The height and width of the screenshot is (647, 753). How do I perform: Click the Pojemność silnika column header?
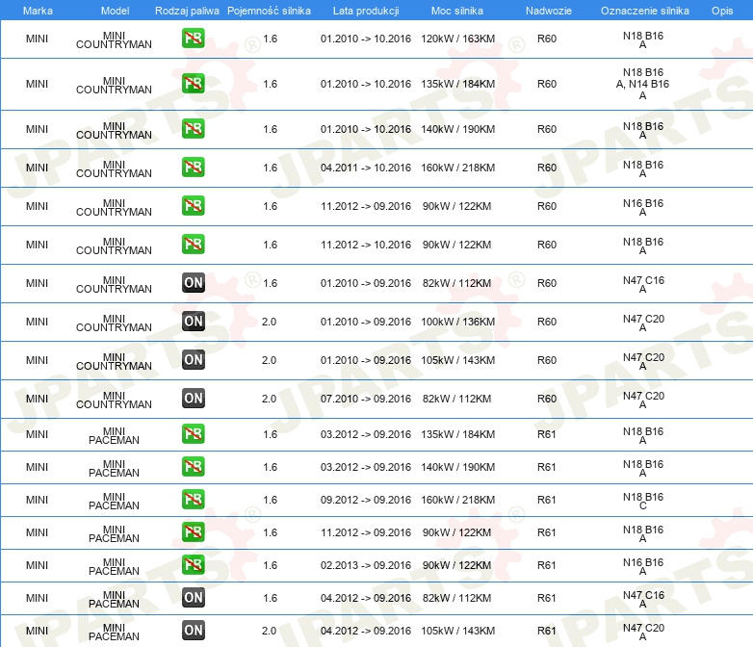point(269,11)
